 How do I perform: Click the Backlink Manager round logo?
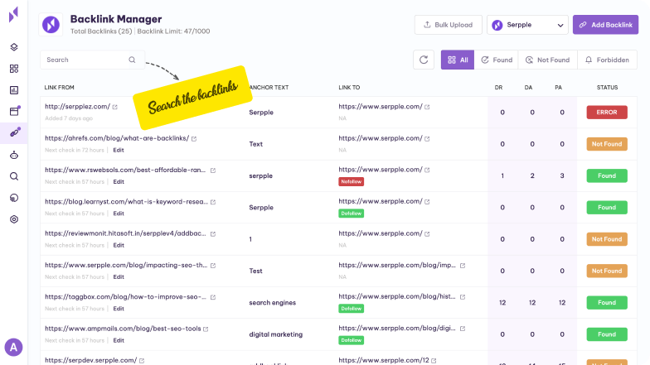pos(51,25)
